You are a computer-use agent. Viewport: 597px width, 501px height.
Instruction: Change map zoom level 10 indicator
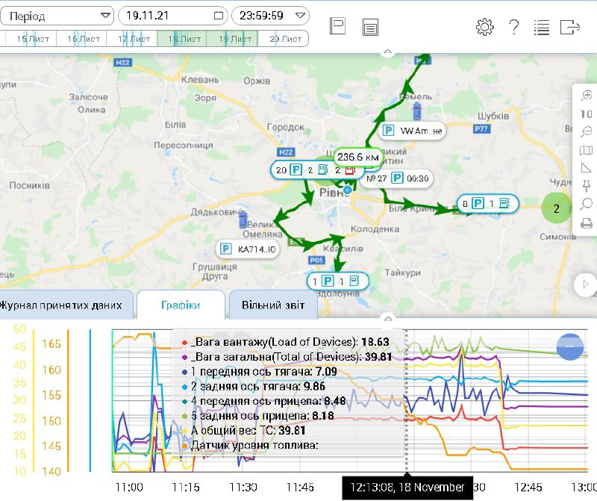tap(587, 114)
